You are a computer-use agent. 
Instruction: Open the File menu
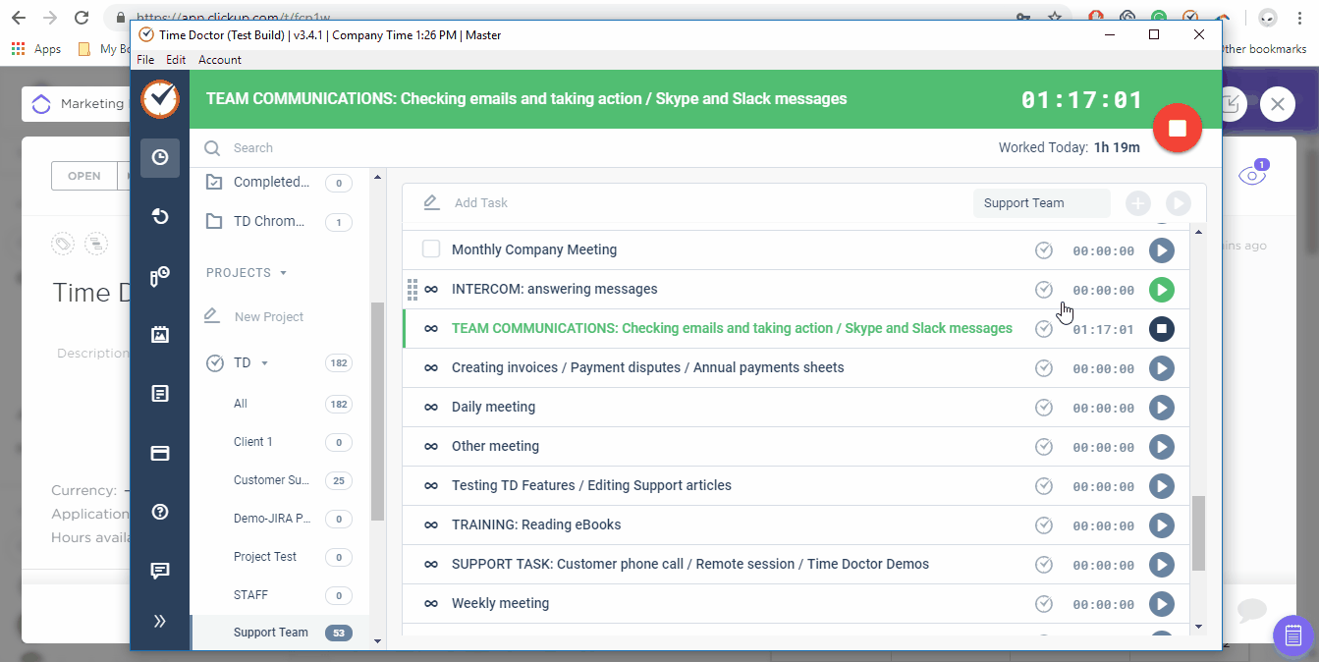[x=145, y=60]
